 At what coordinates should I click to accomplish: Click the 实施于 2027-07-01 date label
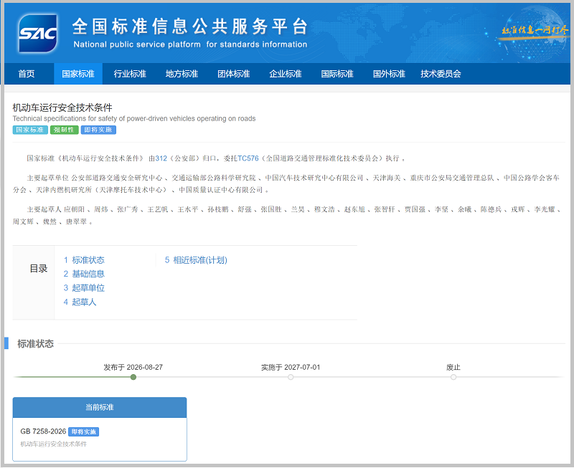click(x=291, y=367)
